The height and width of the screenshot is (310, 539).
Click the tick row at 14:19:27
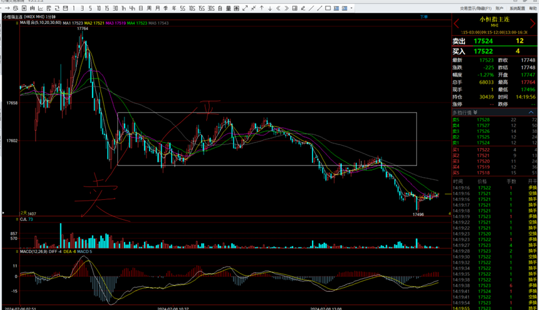pyautogui.click(x=495, y=245)
